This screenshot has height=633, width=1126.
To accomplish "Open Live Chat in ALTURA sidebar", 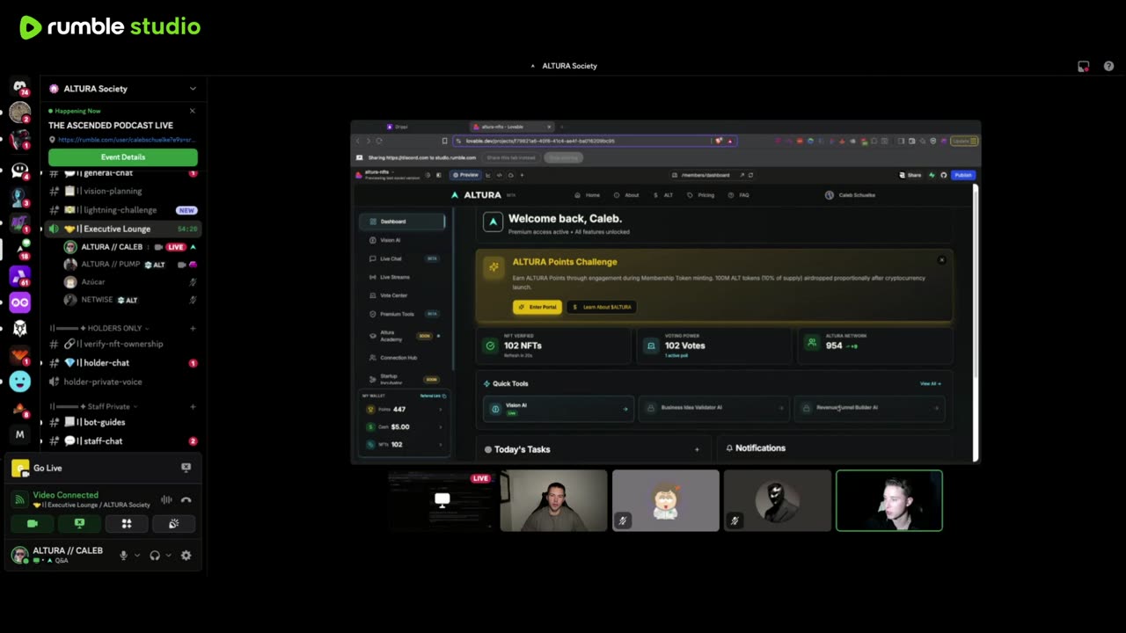I will 402,258.
